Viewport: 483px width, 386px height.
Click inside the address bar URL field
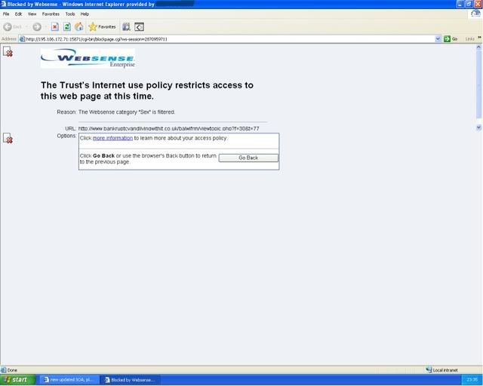pos(226,38)
